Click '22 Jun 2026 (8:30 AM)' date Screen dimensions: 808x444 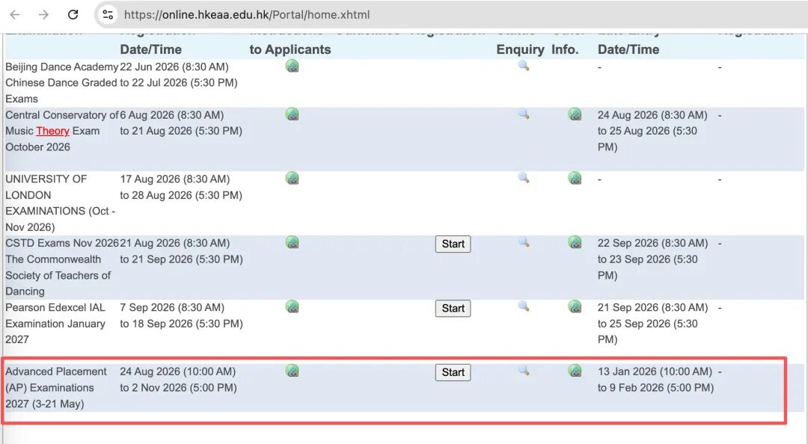point(174,67)
